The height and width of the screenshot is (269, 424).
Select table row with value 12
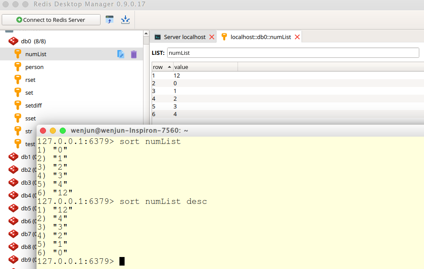click(x=288, y=75)
